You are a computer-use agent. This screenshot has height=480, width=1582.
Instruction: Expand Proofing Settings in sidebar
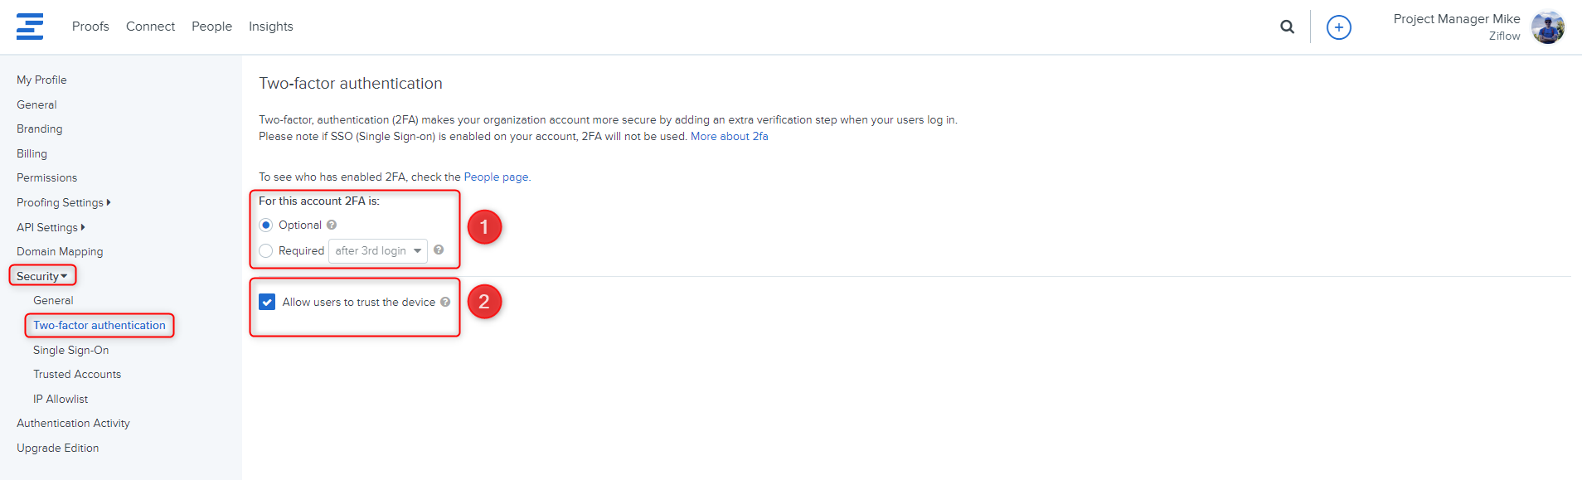63,202
